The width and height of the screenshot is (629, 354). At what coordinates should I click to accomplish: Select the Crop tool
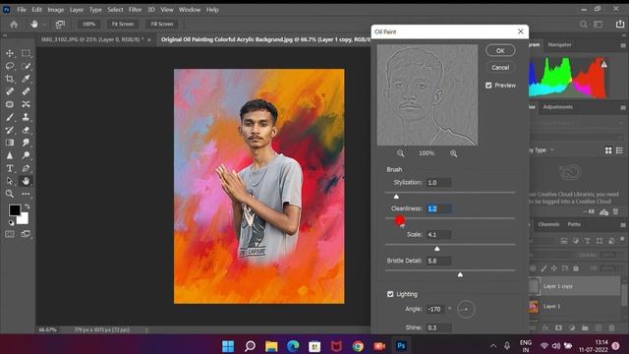pos(10,79)
